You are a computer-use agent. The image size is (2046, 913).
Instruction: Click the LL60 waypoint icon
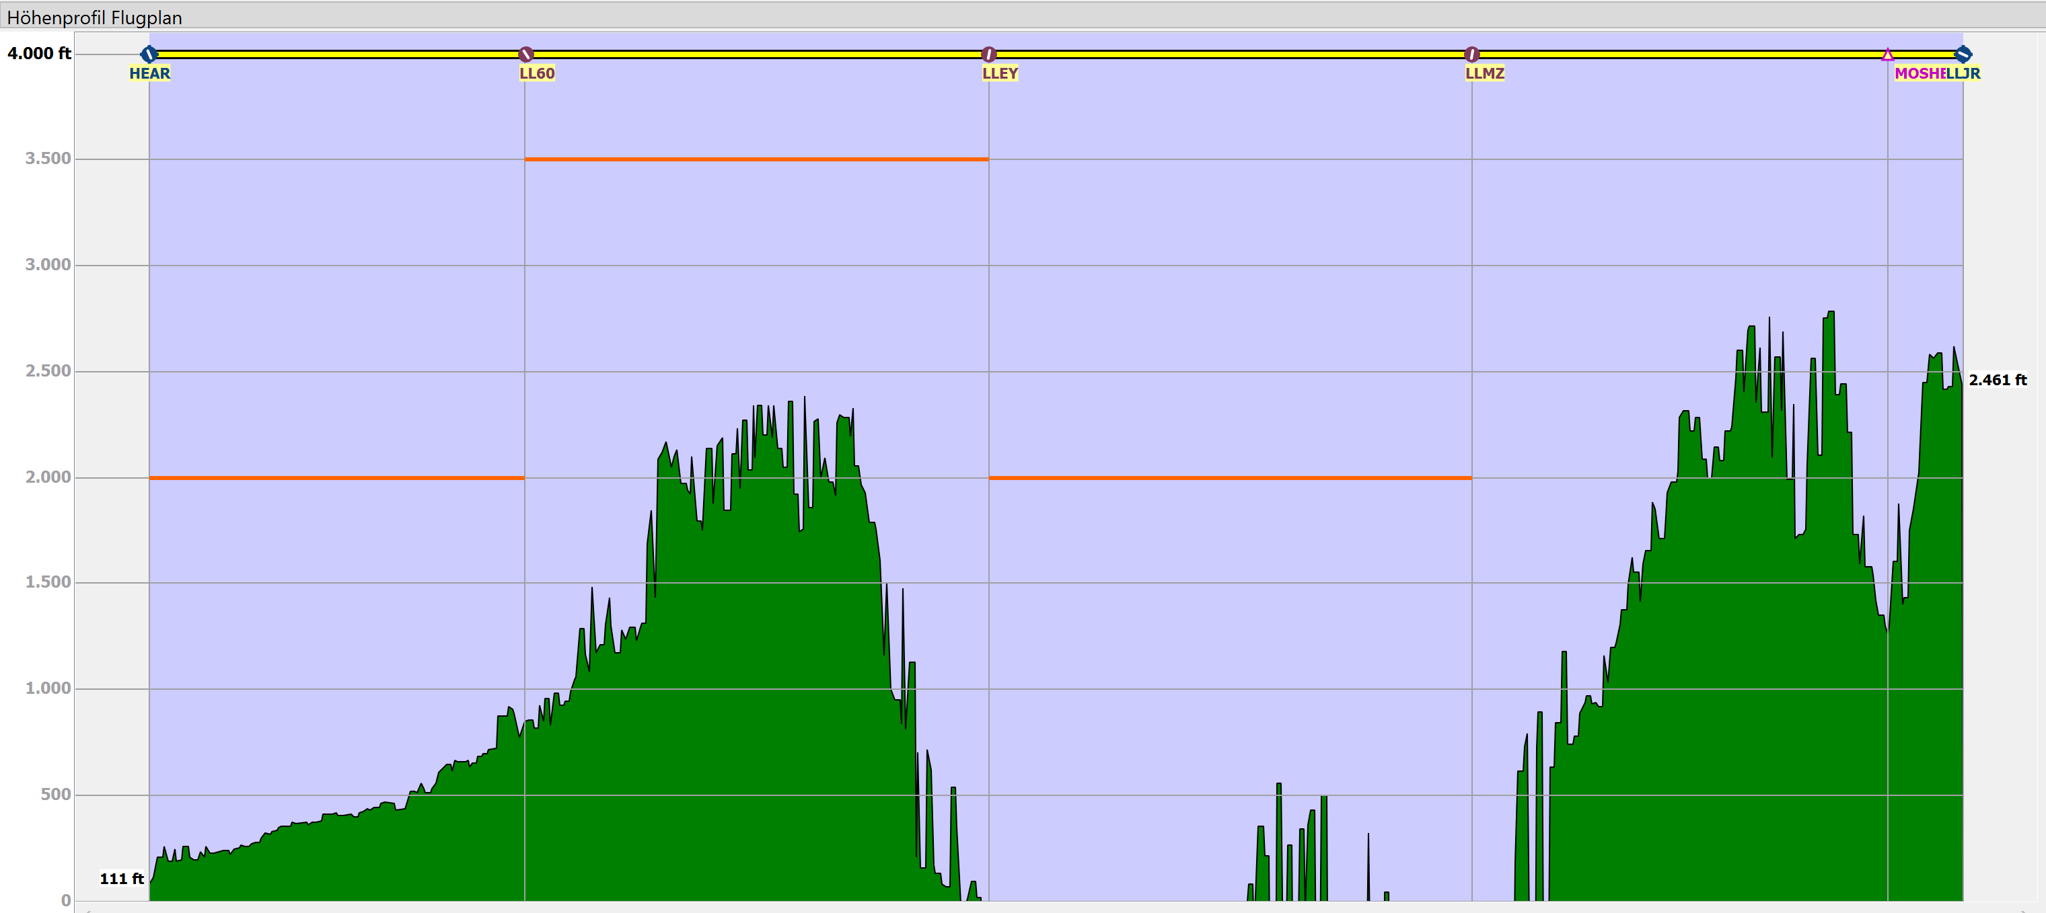tap(525, 54)
